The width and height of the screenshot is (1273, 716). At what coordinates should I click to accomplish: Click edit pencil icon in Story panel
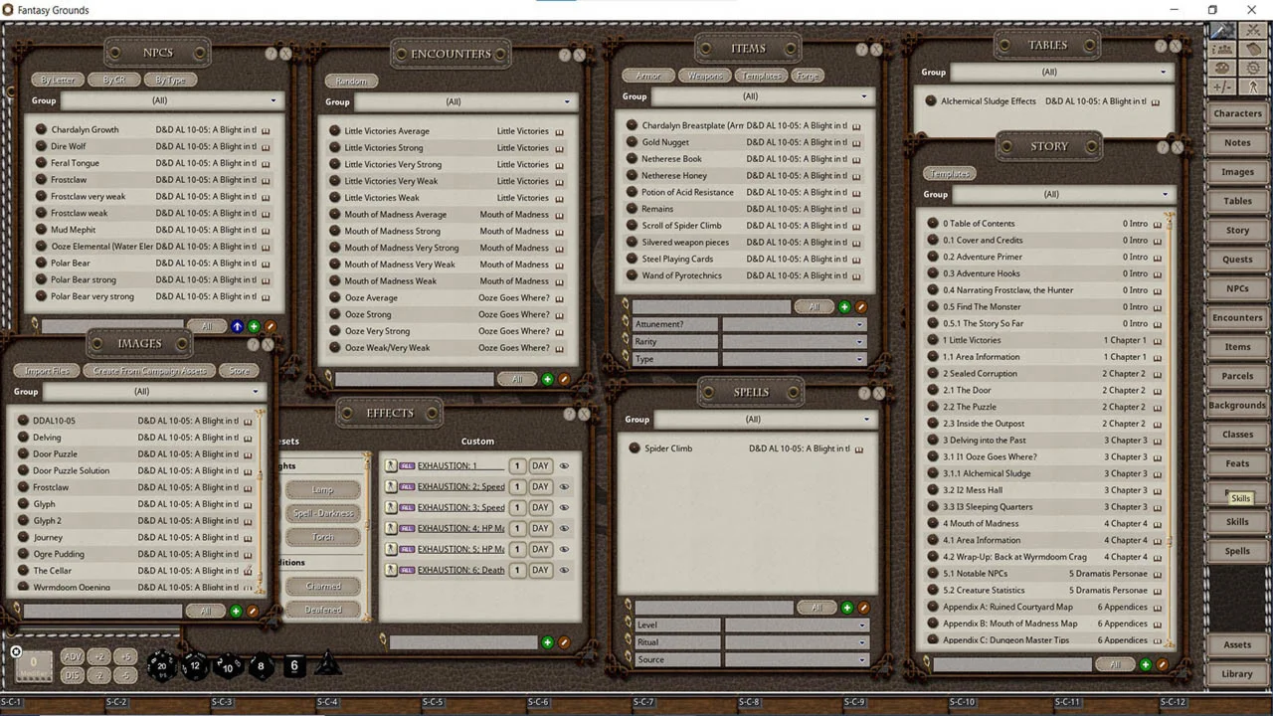pos(1162,664)
